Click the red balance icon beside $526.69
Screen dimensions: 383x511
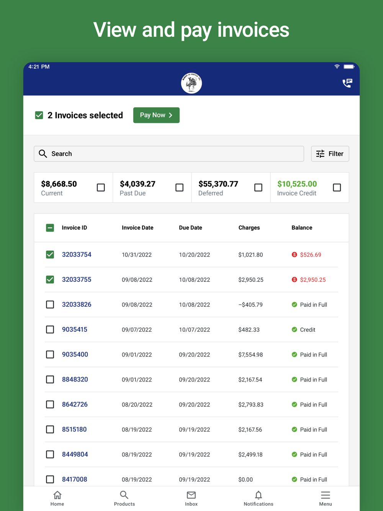point(294,255)
